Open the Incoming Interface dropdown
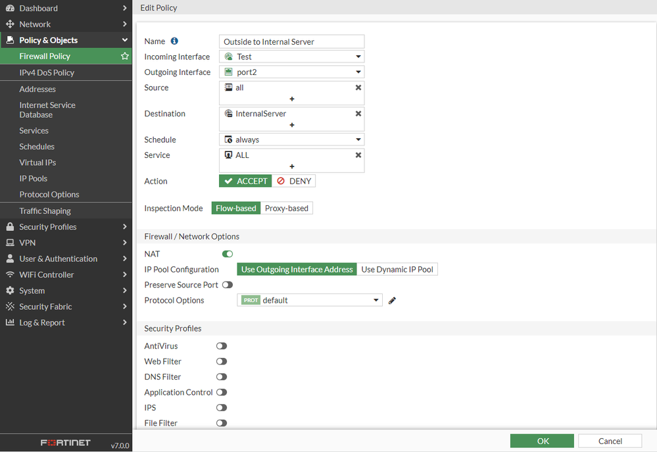Image resolution: width=657 pixels, height=452 pixels. (x=291, y=56)
